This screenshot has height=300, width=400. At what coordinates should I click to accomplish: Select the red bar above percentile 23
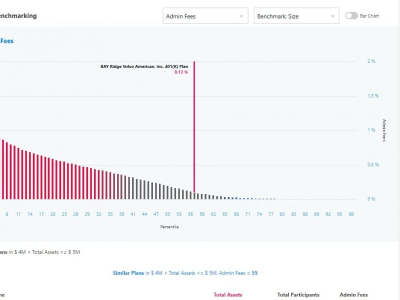point(64,180)
